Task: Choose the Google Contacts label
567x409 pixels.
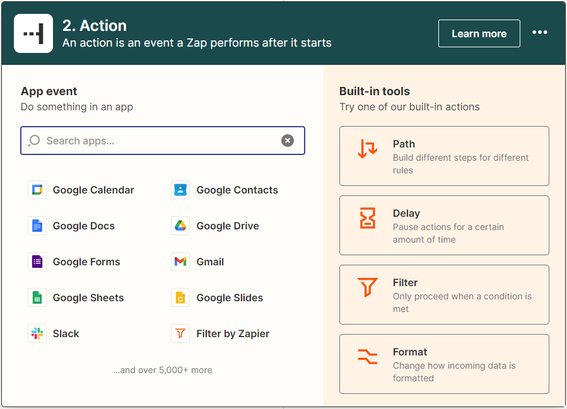Action: pyautogui.click(x=237, y=190)
